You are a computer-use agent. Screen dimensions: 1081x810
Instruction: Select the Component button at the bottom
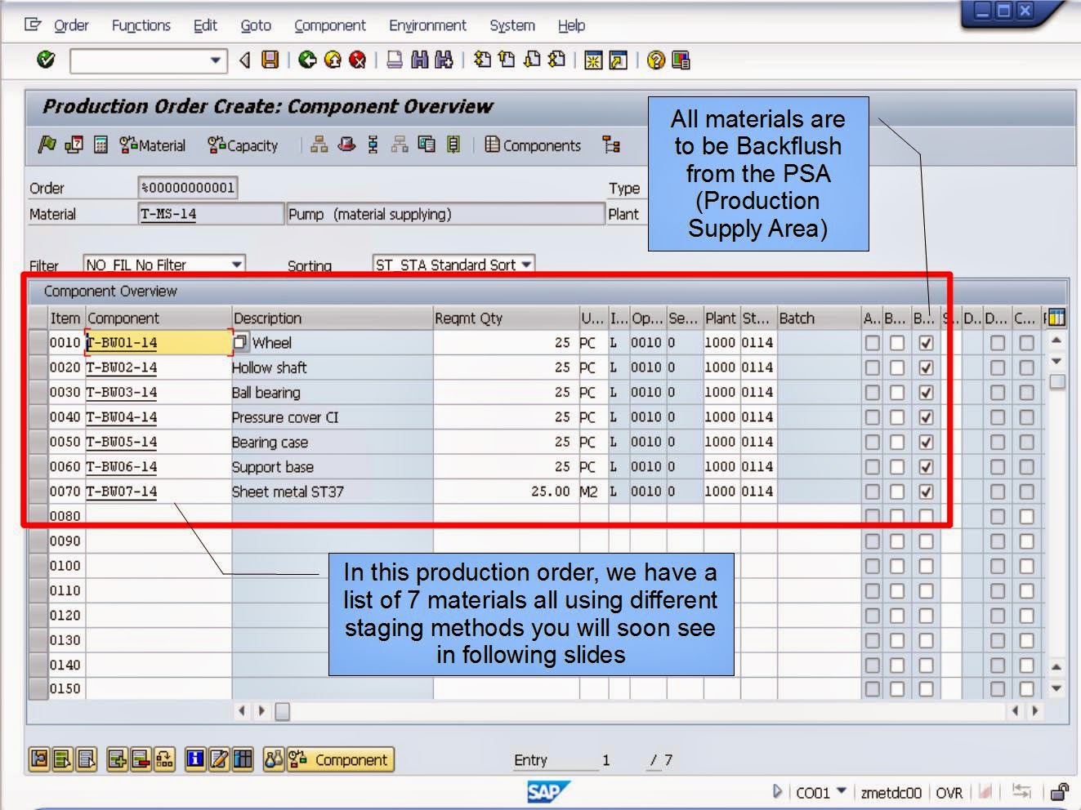341,759
